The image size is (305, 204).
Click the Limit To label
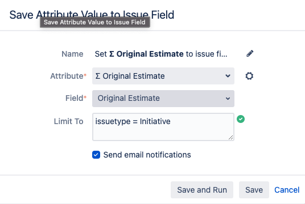(68, 121)
